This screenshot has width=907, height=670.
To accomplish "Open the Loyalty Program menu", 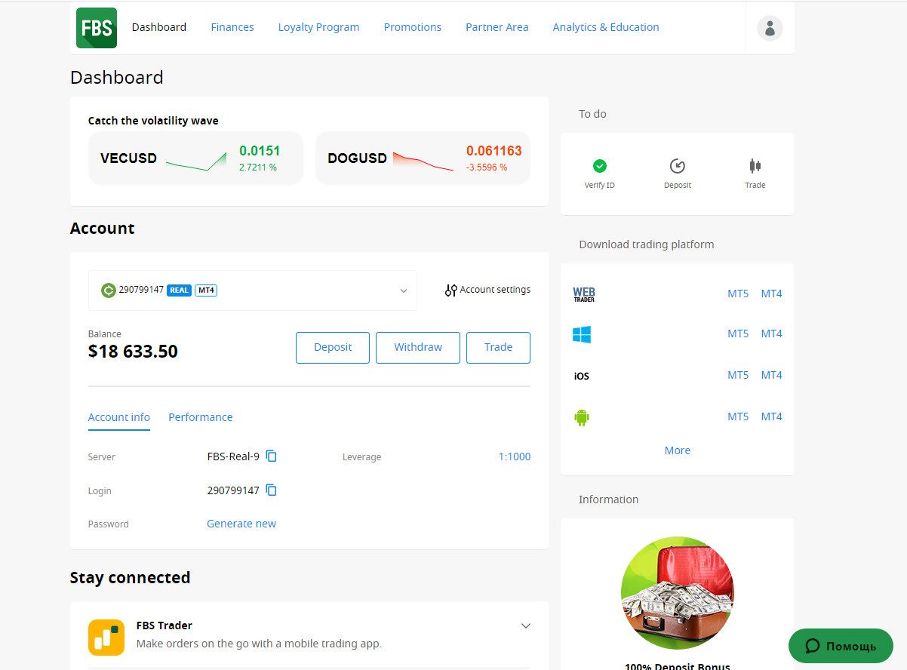I will tap(318, 27).
